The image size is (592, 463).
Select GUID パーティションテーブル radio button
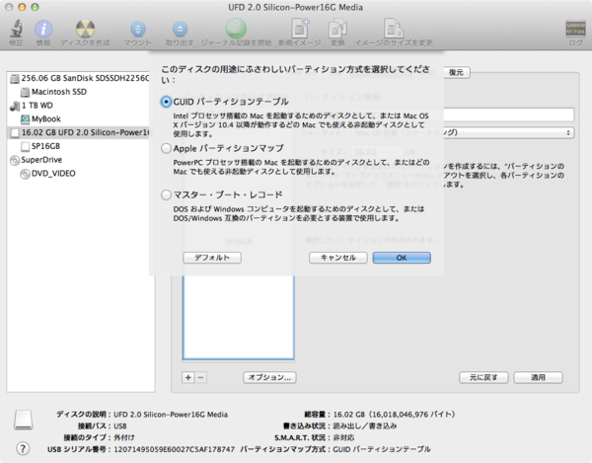pos(166,102)
